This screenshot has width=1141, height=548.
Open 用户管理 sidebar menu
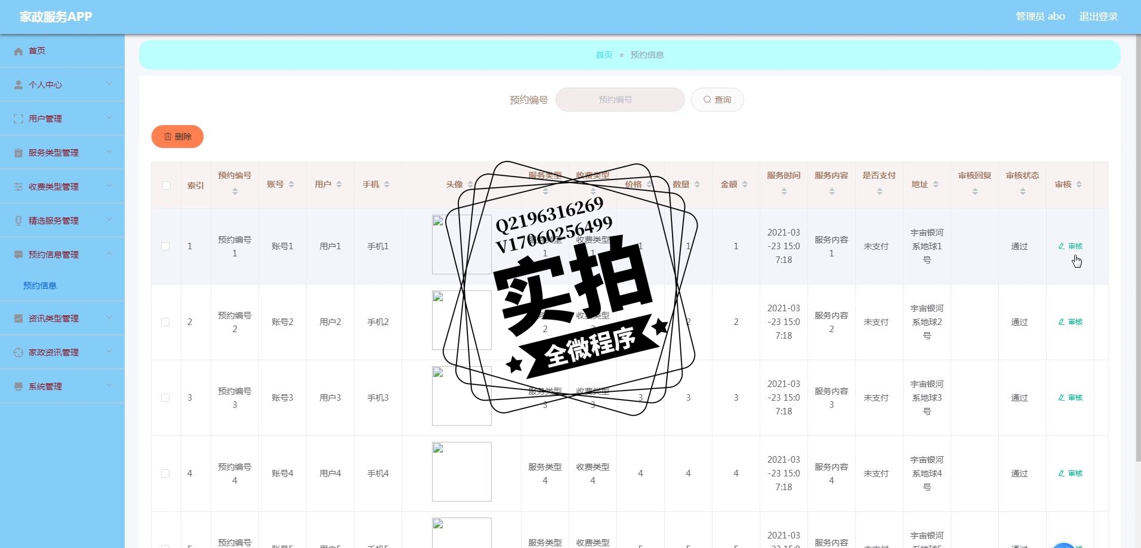click(62, 119)
